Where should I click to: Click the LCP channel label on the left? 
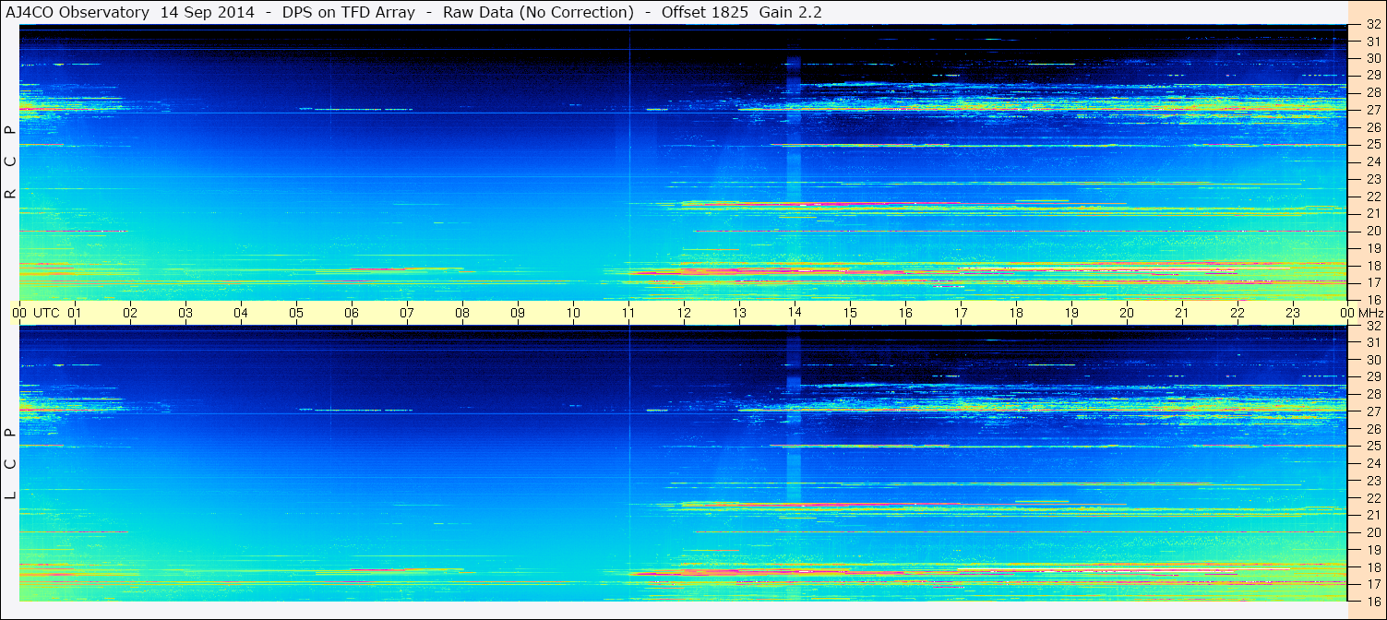[x=10, y=464]
